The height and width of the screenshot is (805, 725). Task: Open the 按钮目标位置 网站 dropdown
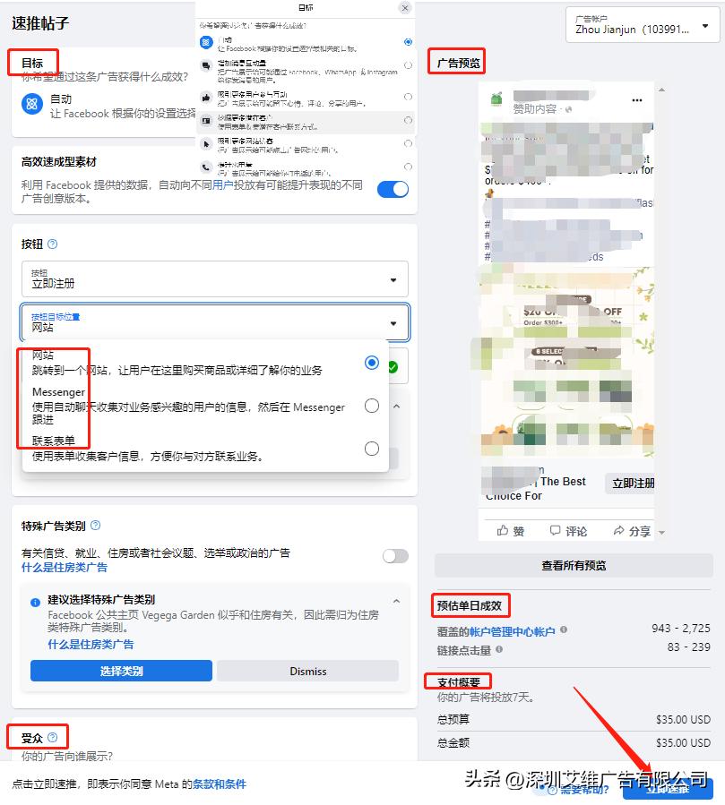(x=393, y=323)
